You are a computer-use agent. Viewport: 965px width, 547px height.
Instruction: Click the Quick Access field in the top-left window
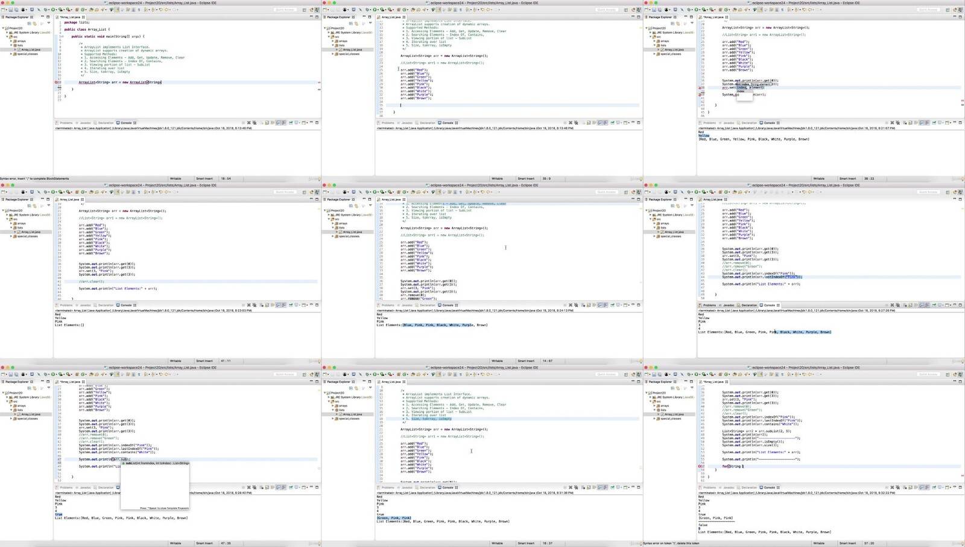(x=285, y=10)
